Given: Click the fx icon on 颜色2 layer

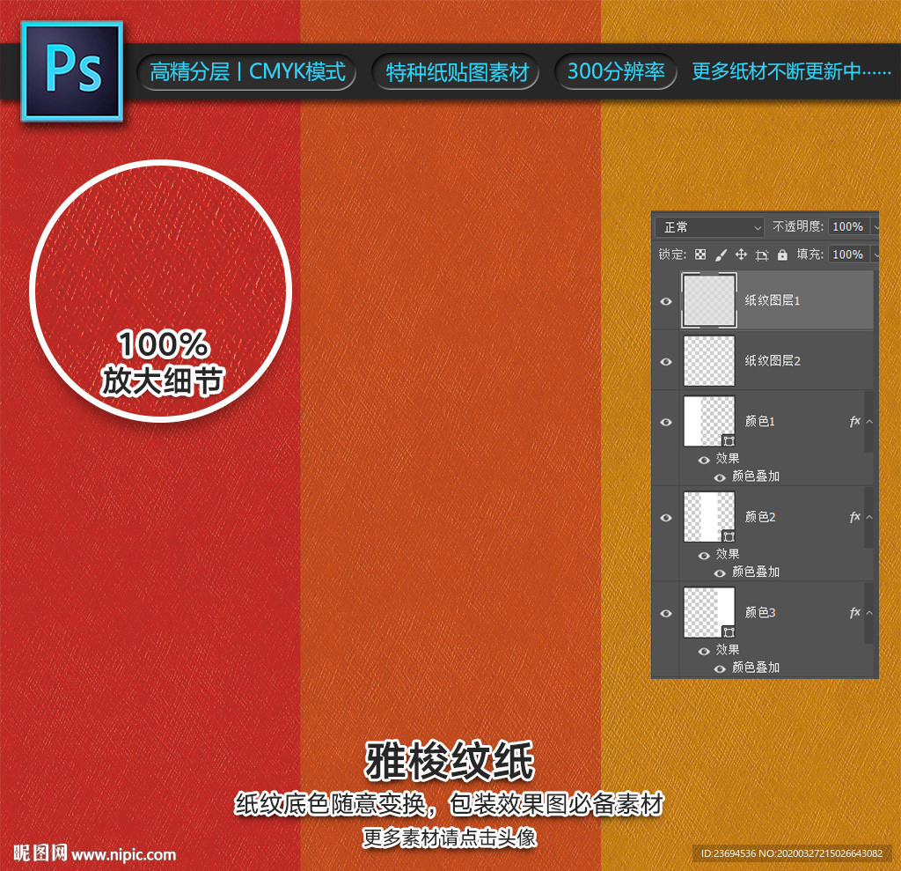Looking at the screenshot, I should click(854, 517).
